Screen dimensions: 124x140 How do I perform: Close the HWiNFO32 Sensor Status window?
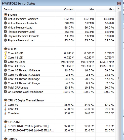point(119,4)
